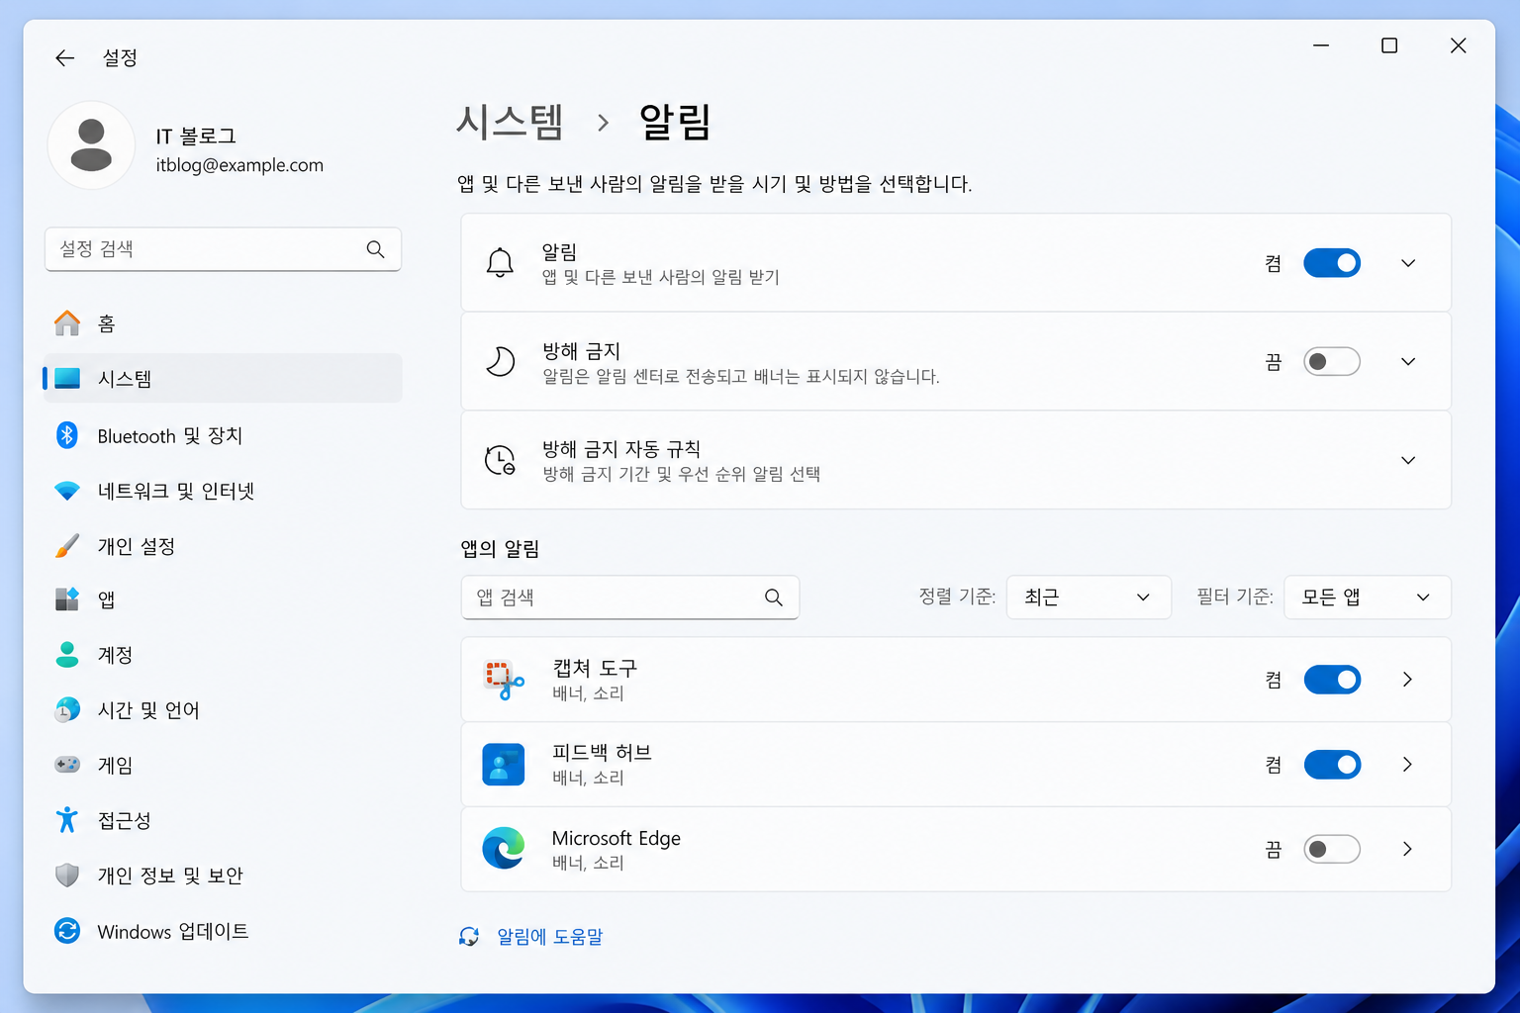Click the magnifier icon in 앱 검색 box
Viewport: 1520px width, 1013px height.
point(774,598)
